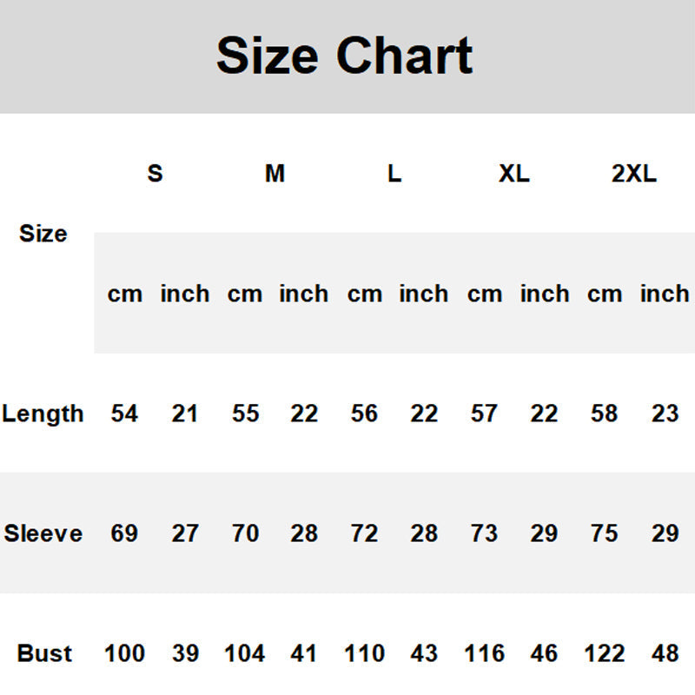
Task: Click the Sleeve value 69 cm
Action: (124, 533)
